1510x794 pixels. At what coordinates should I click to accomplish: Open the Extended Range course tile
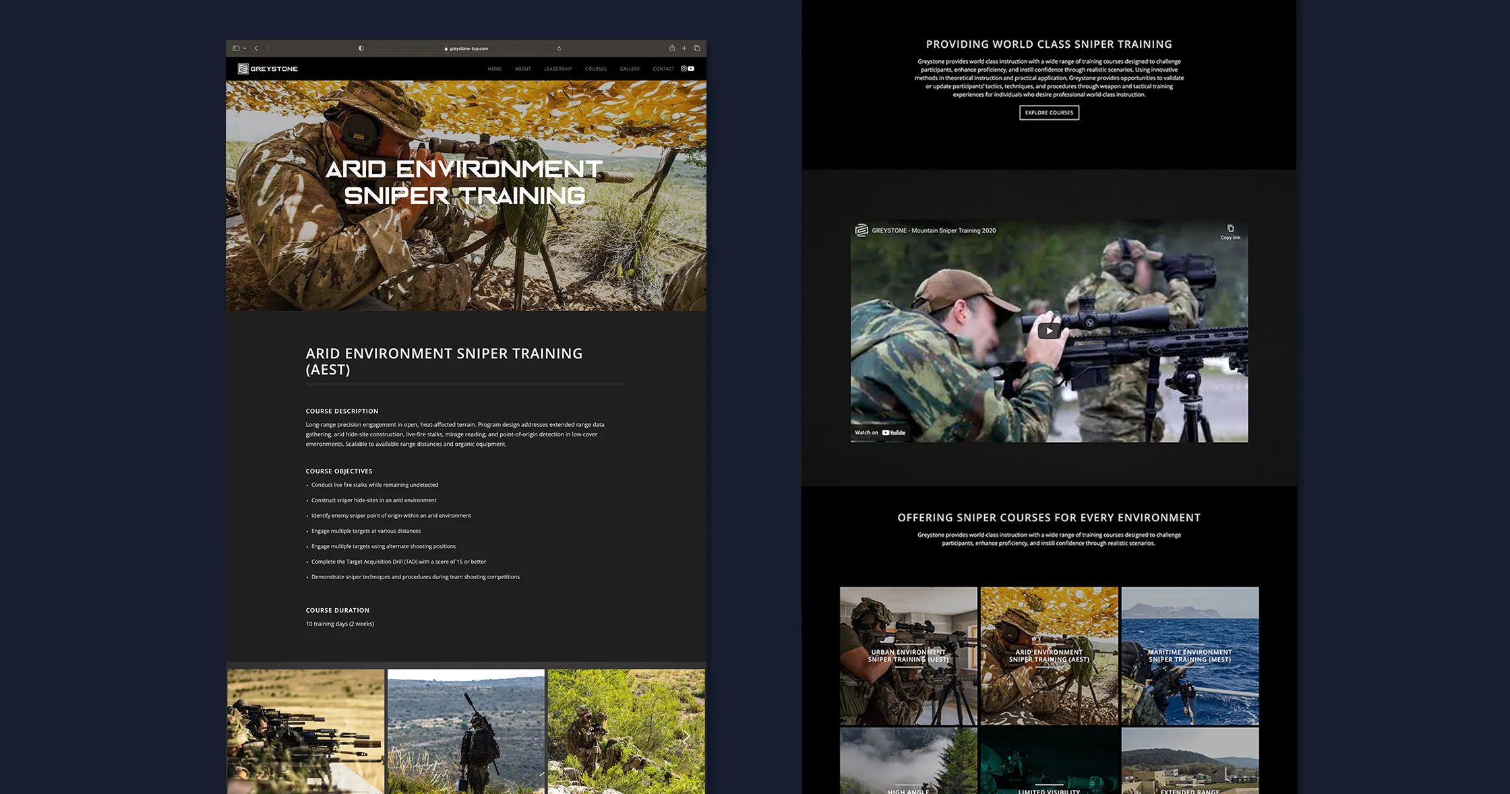click(x=1190, y=761)
